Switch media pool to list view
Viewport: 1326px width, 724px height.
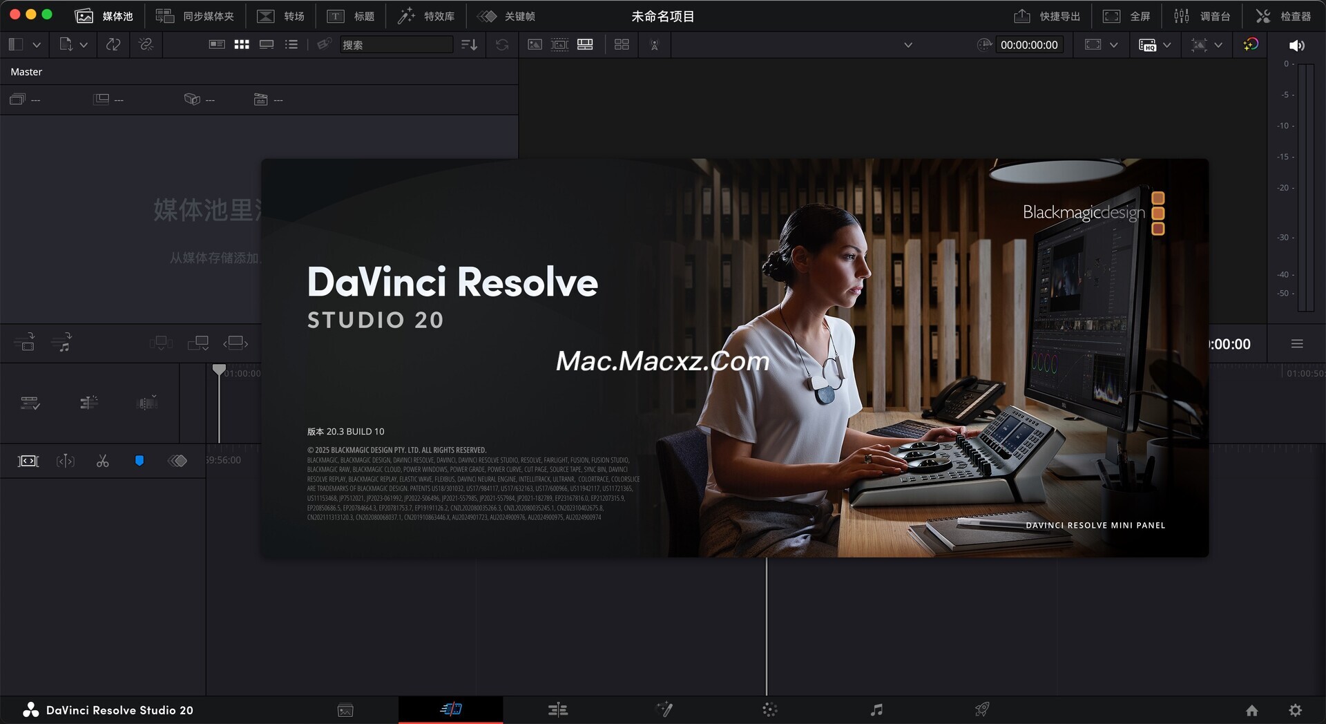(291, 45)
